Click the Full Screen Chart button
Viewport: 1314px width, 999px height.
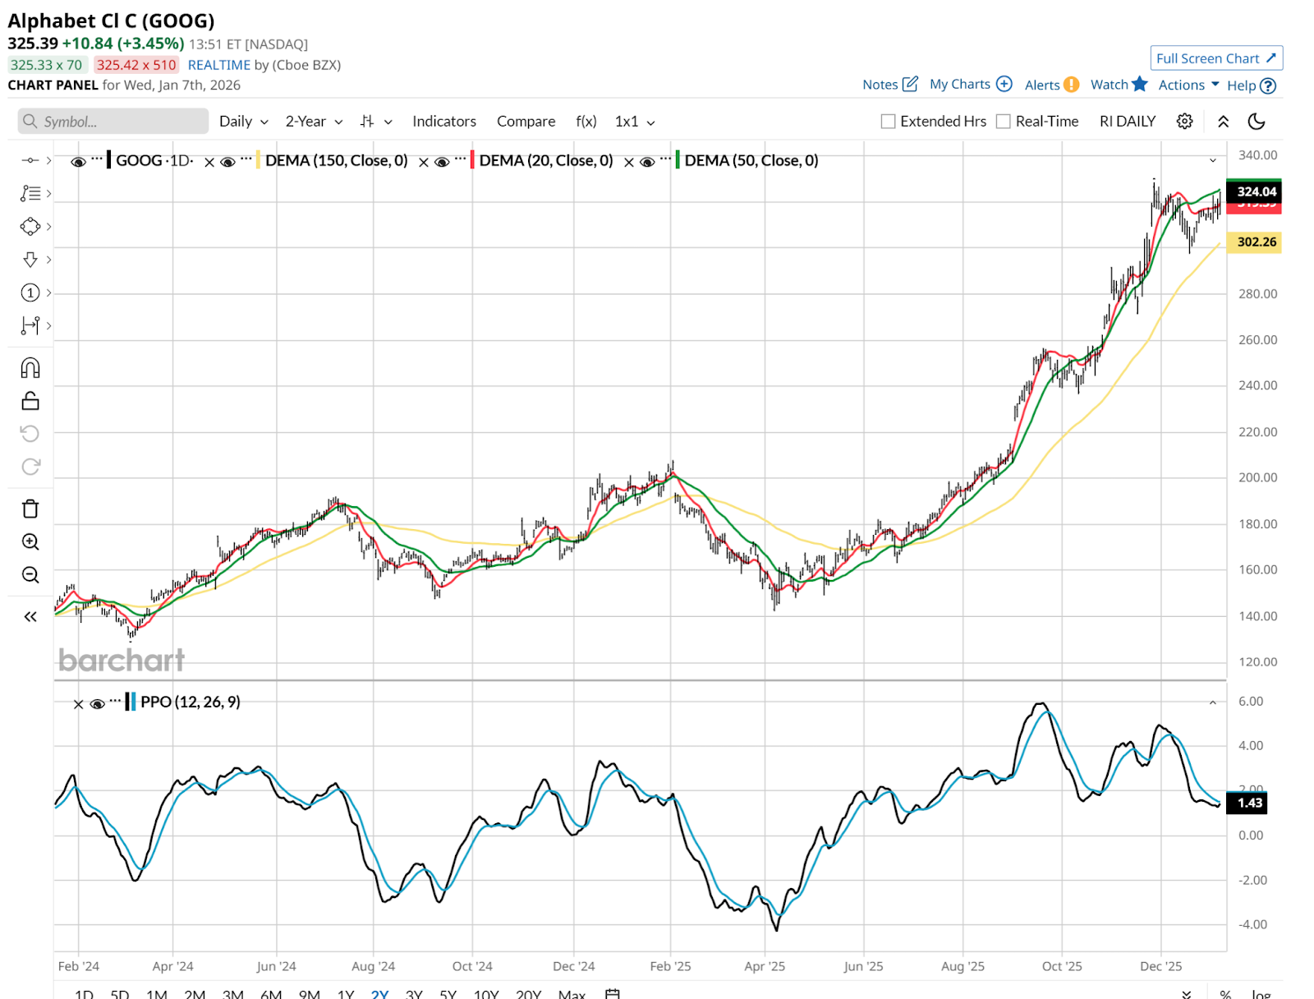point(1215,58)
